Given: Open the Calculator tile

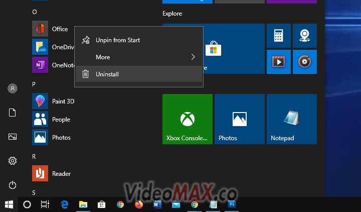Looking at the screenshot, I should click(279, 36).
